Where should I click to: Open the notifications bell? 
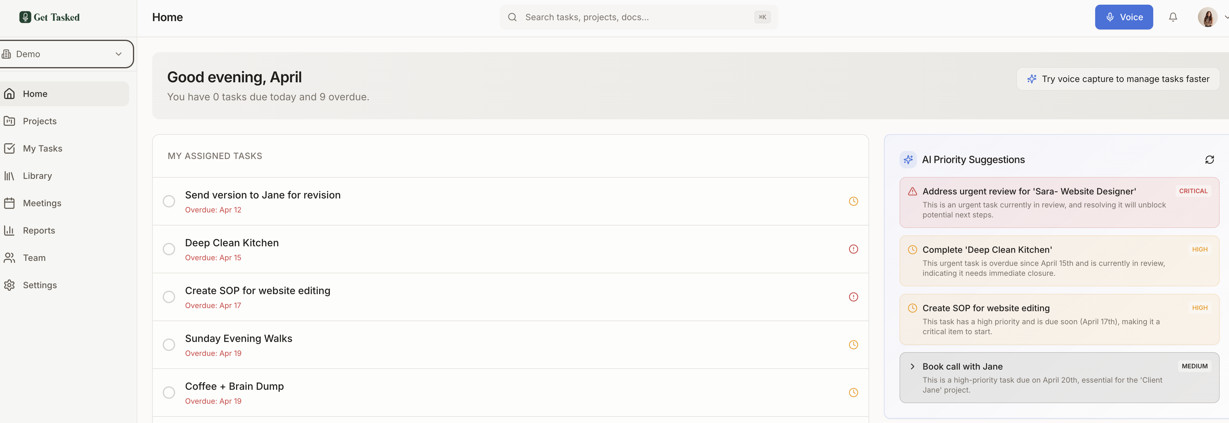pos(1173,17)
